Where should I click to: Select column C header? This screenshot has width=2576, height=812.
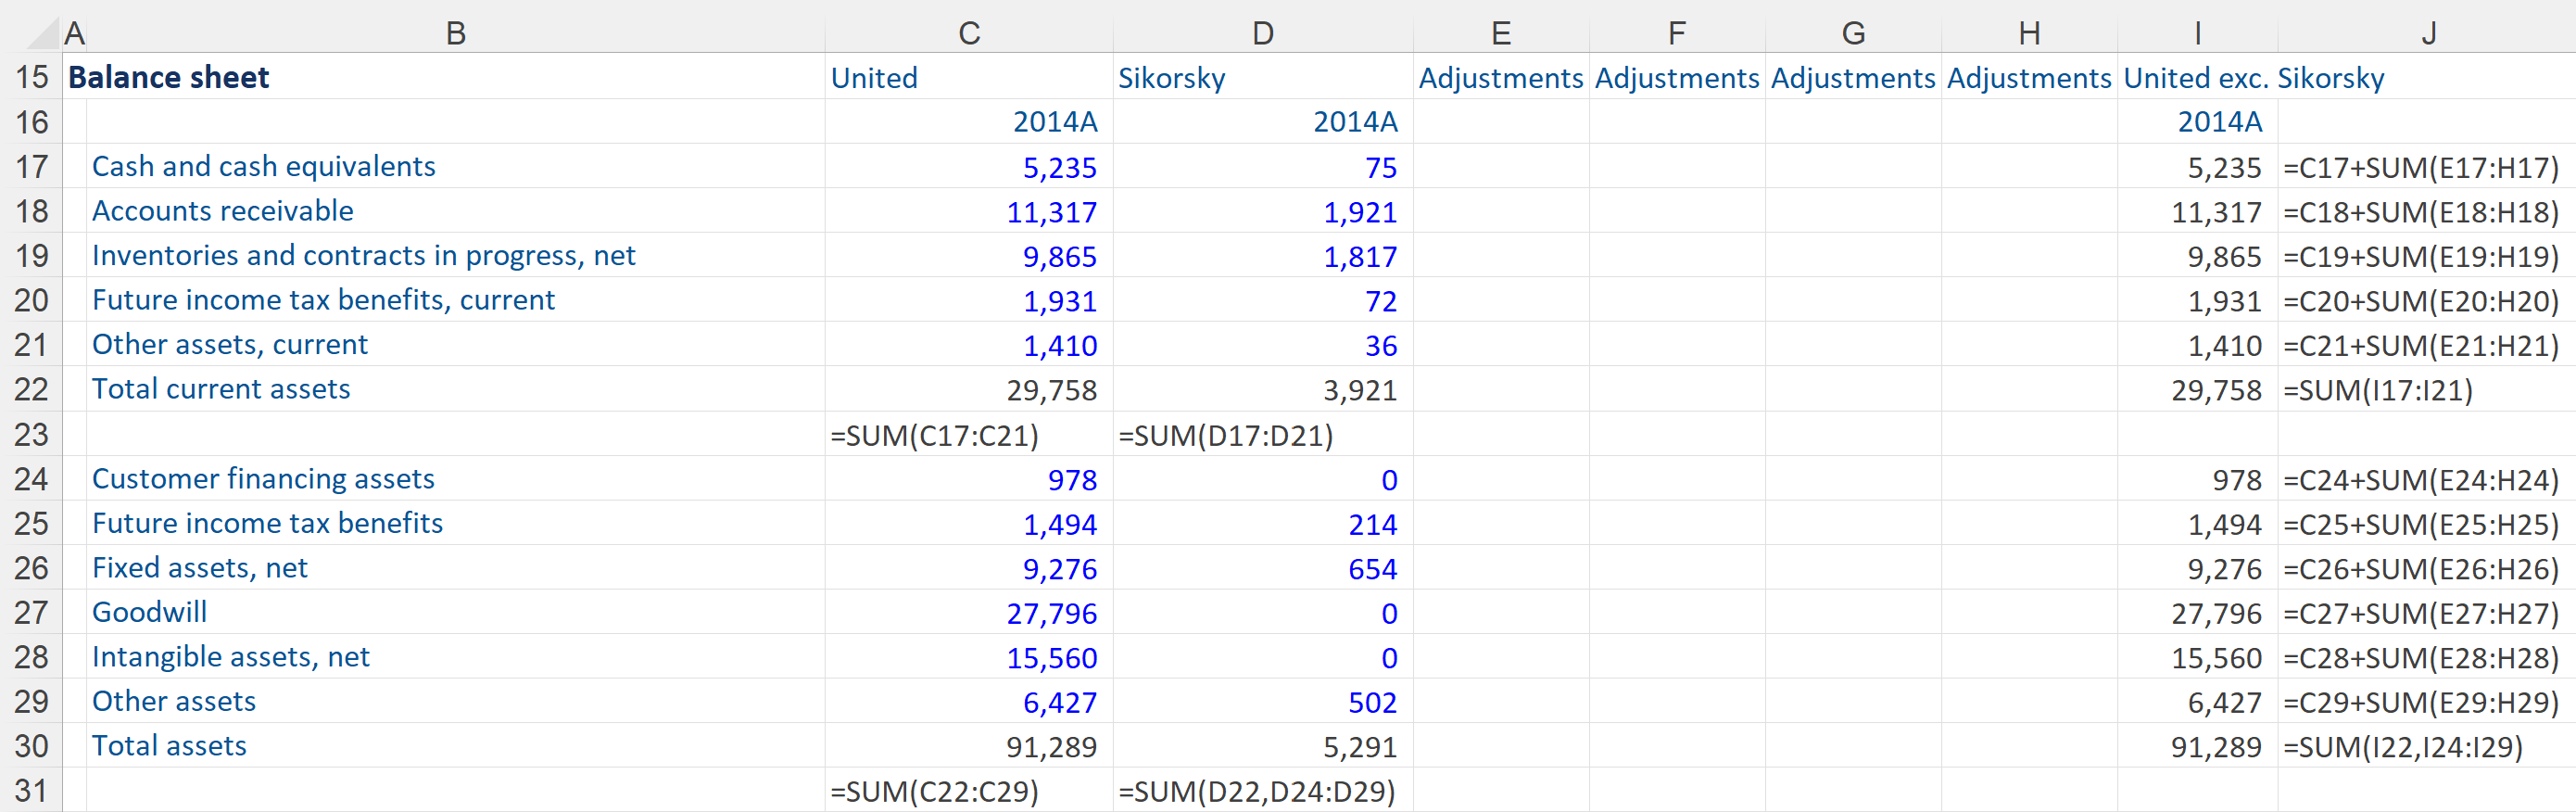(x=968, y=34)
